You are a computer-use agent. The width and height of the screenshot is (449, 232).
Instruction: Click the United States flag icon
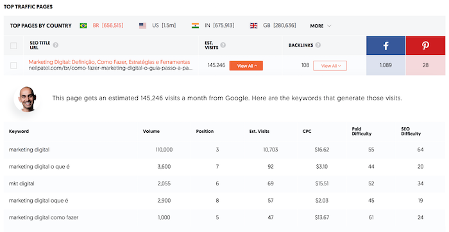click(x=142, y=26)
